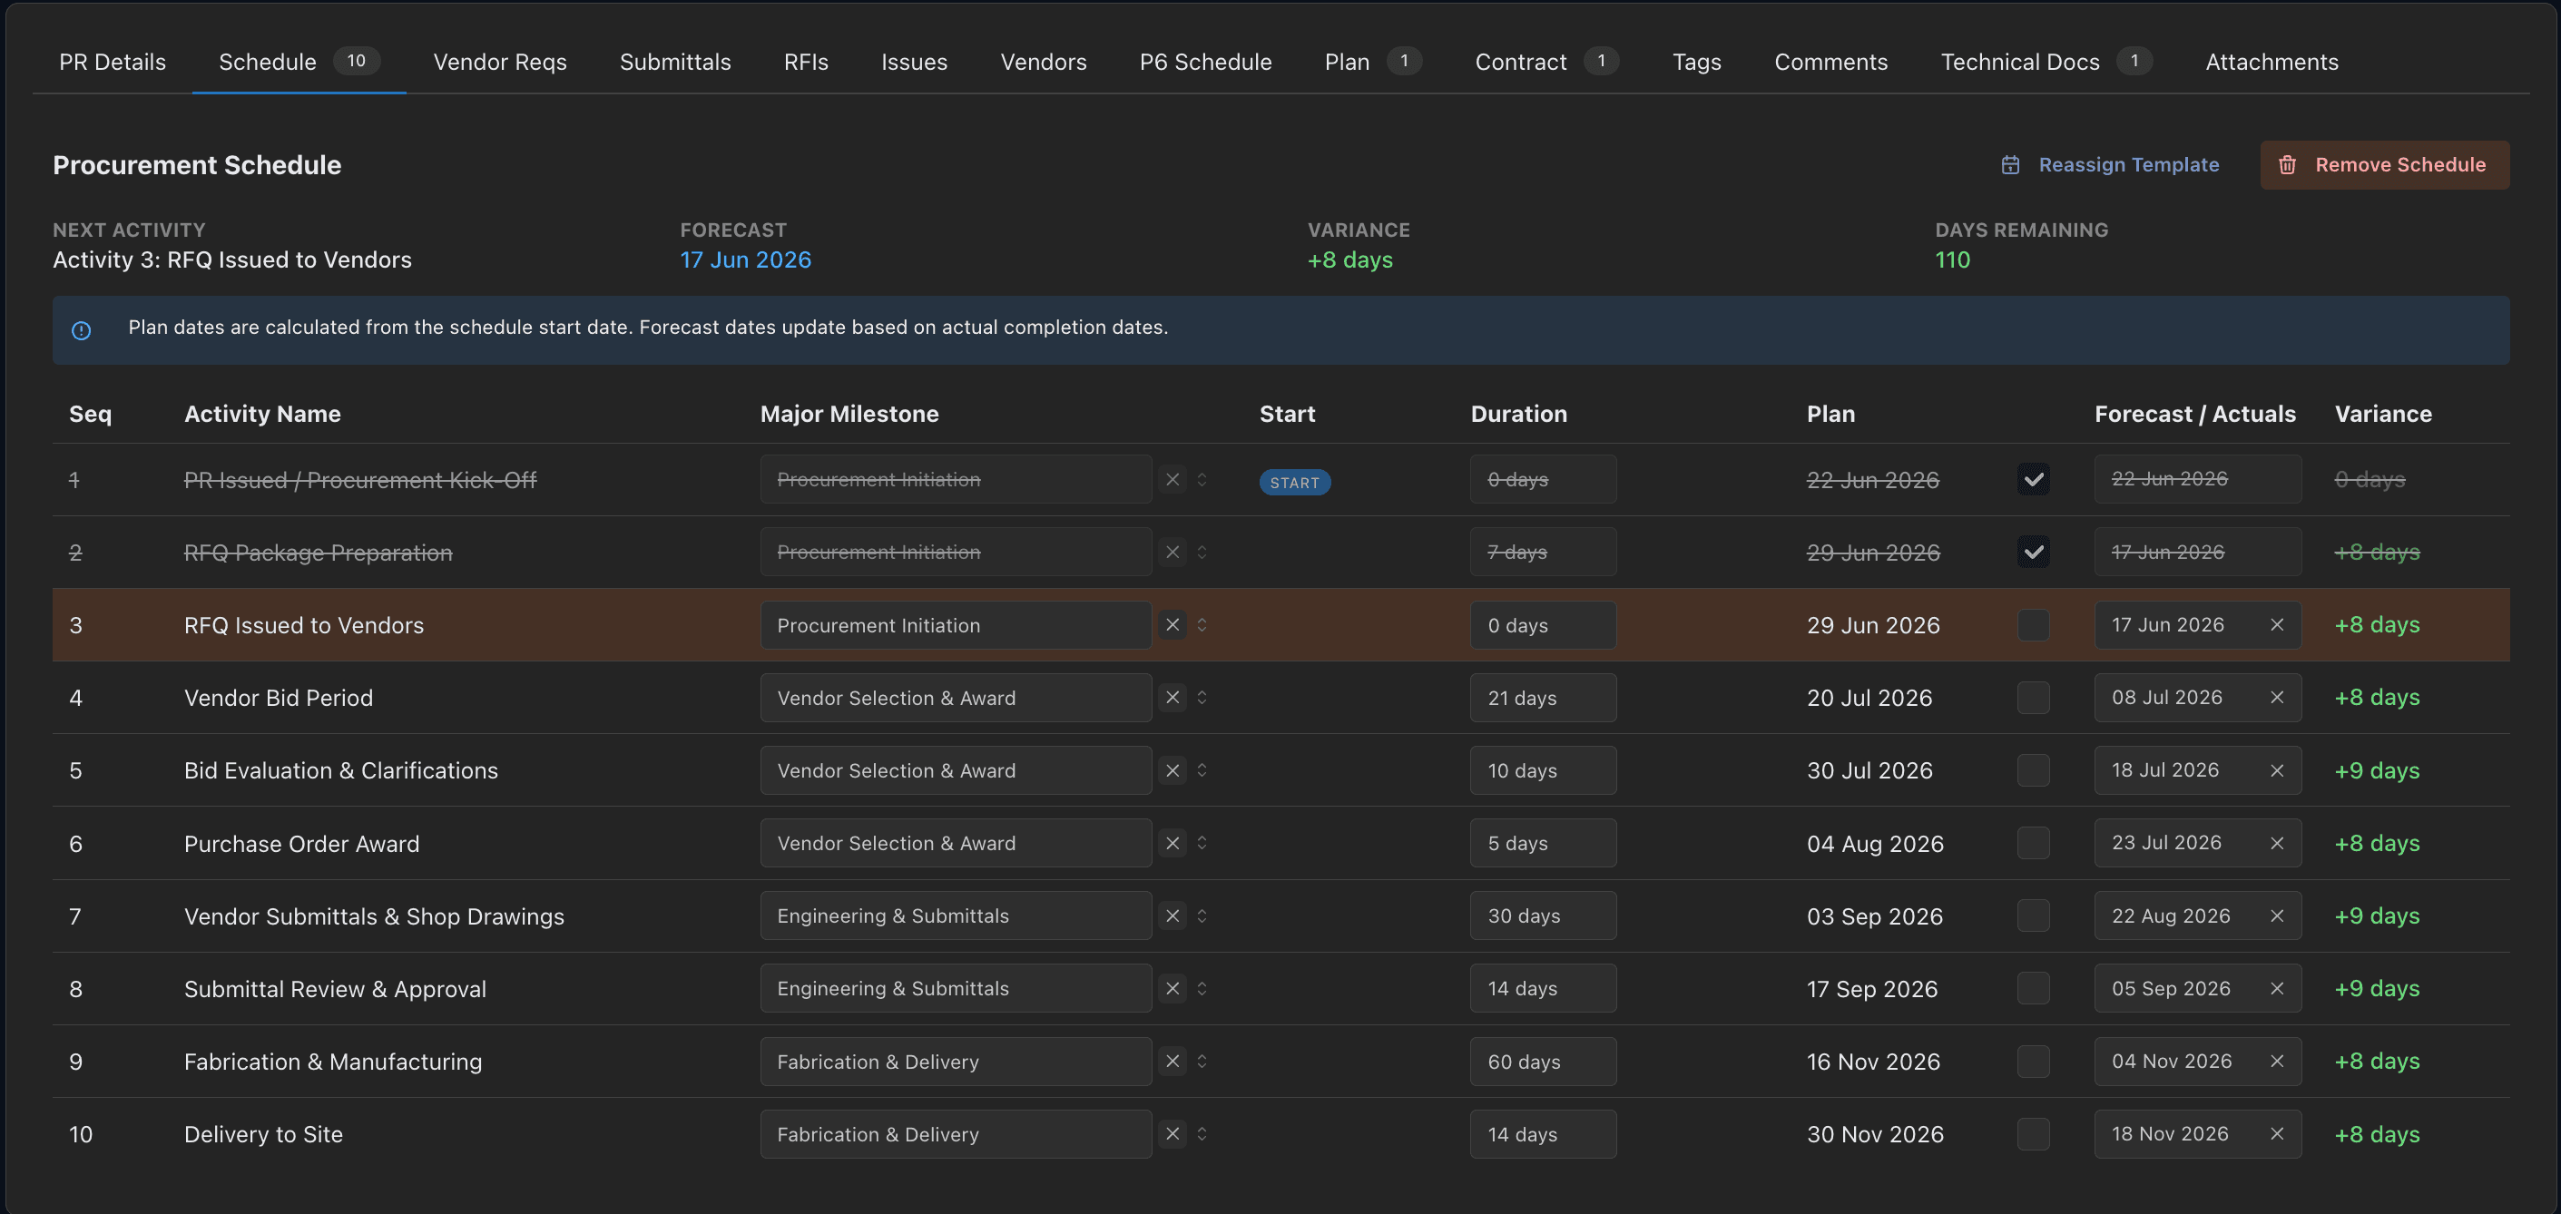Mark Vendor Bid Period complete

[2033, 697]
